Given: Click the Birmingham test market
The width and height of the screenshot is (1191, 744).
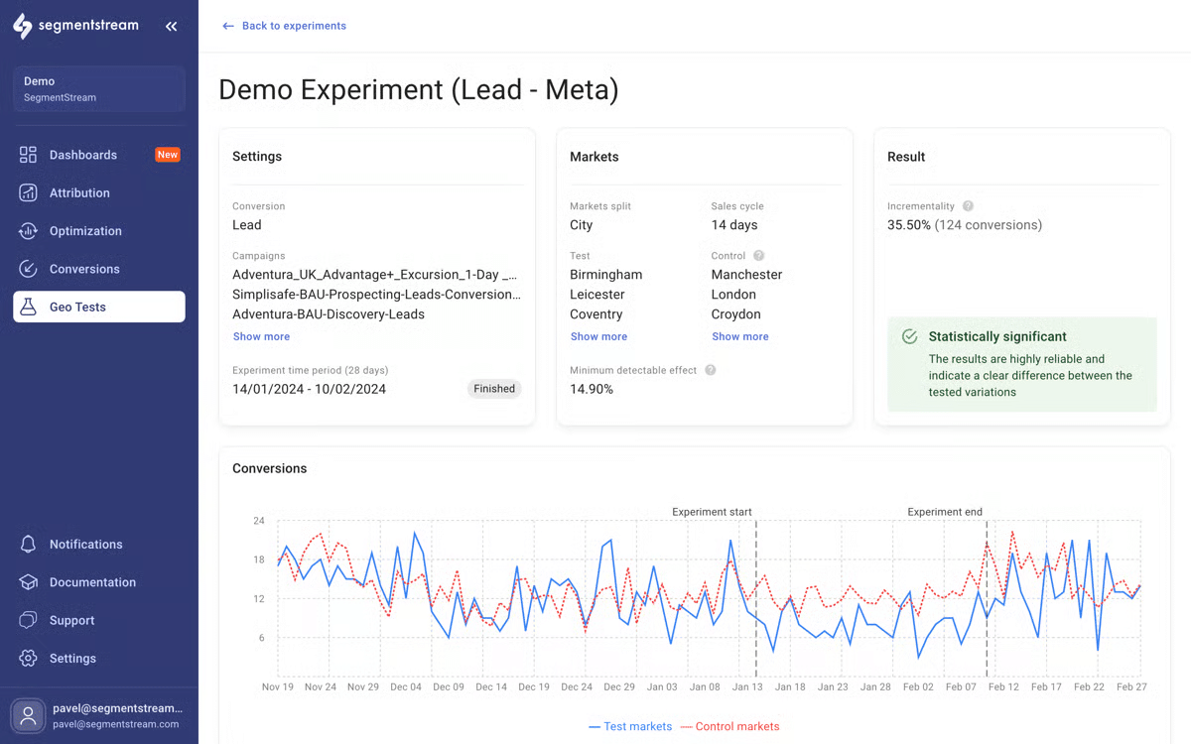Looking at the screenshot, I should click(606, 275).
